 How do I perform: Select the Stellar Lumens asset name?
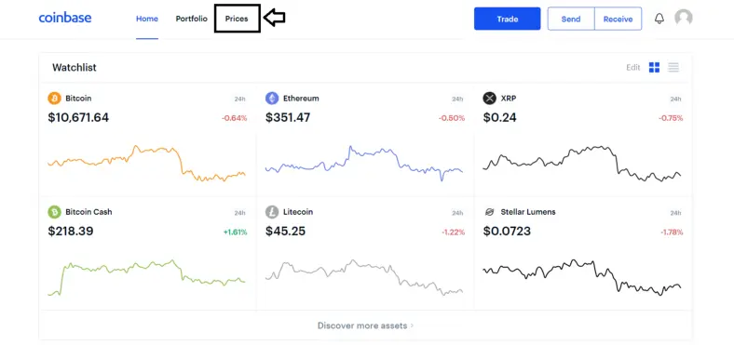(x=528, y=212)
